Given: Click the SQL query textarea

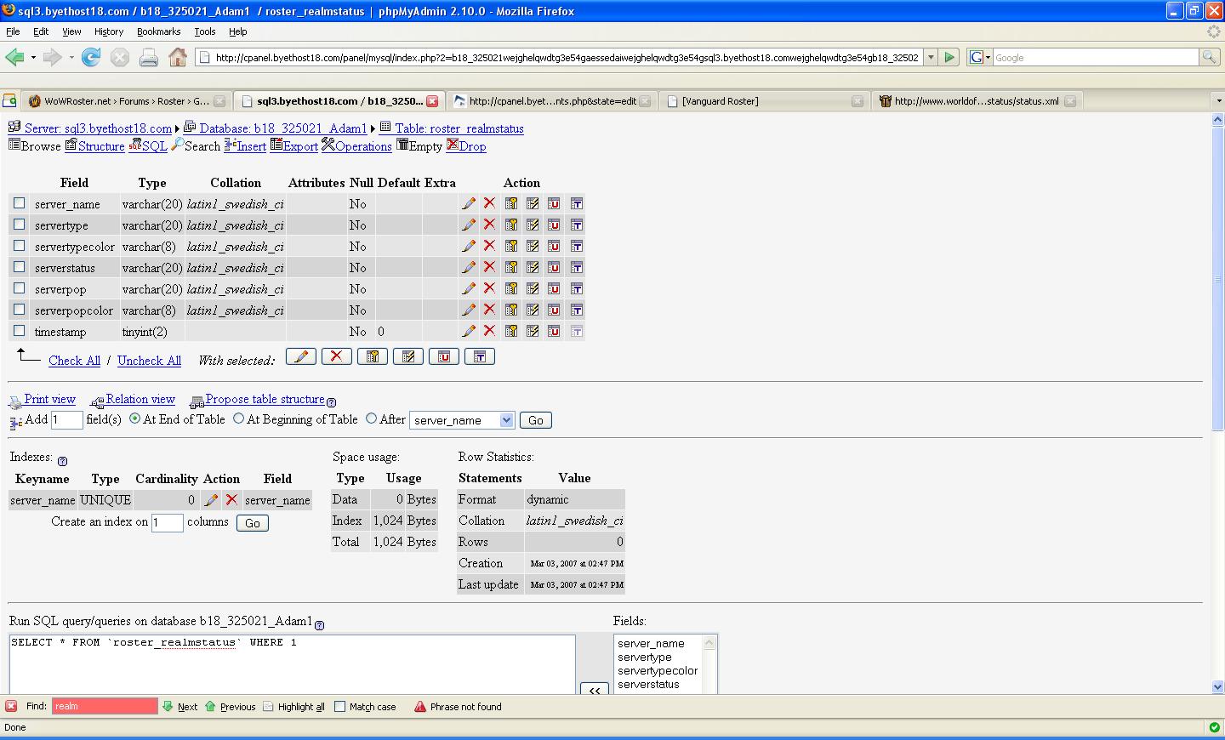Looking at the screenshot, I should (x=292, y=664).
